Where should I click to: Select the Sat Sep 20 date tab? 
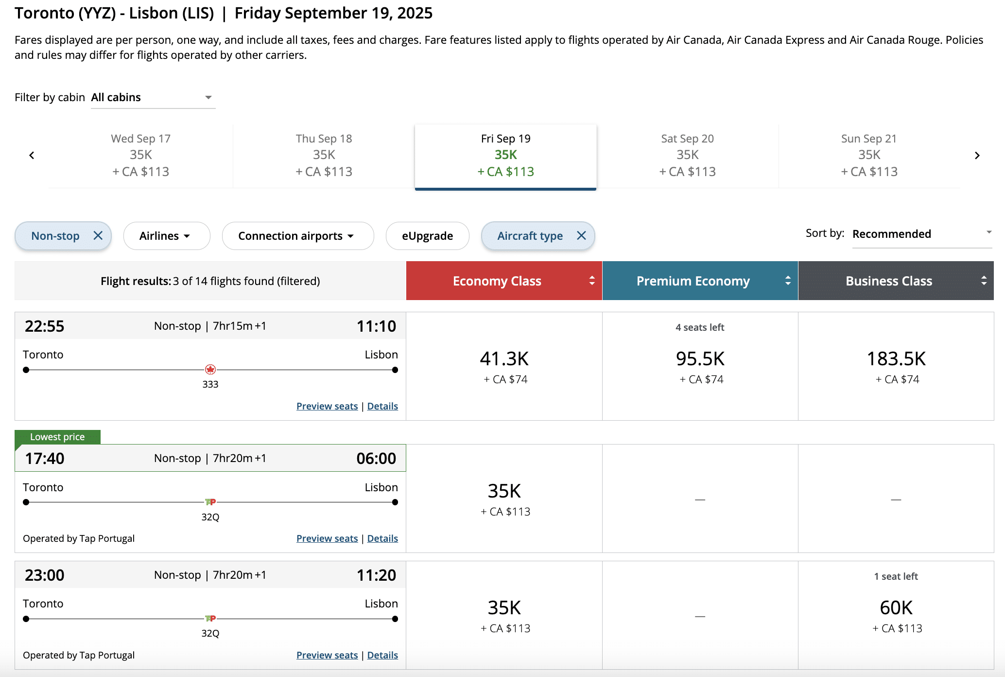[687, 156]
